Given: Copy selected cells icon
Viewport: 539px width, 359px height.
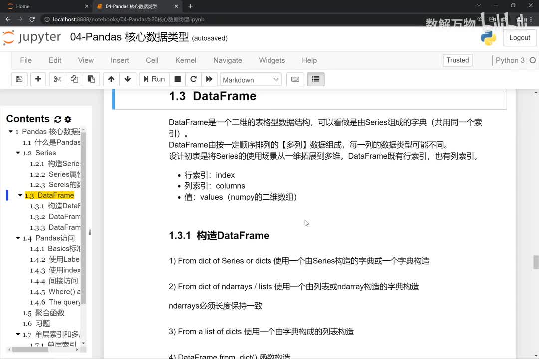Looking at the screenshot, I should (74, 79).
